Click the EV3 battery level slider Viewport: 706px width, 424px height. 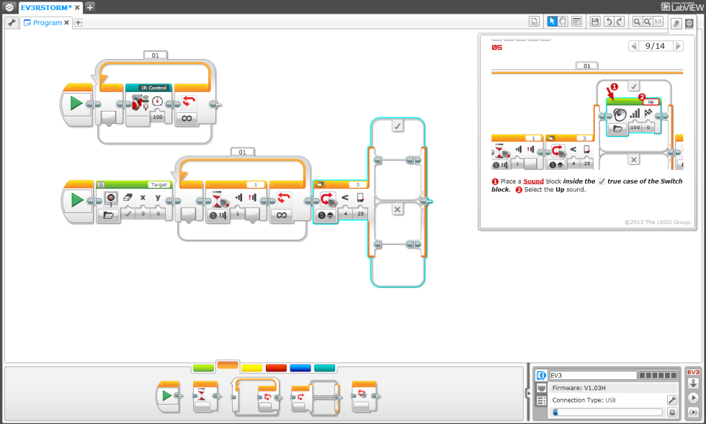click(607, 412)
